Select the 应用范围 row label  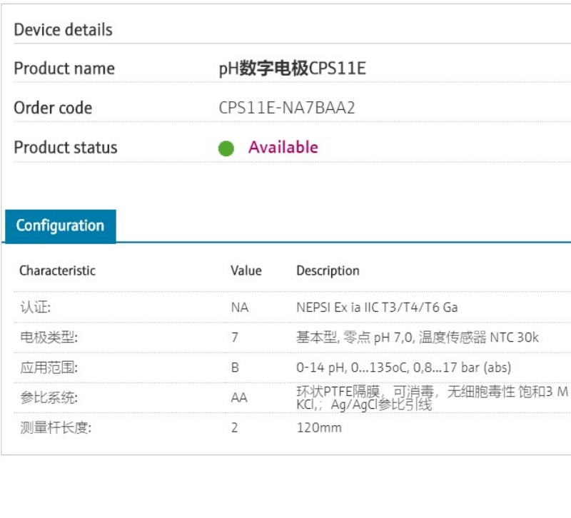(x=49, y=368)
